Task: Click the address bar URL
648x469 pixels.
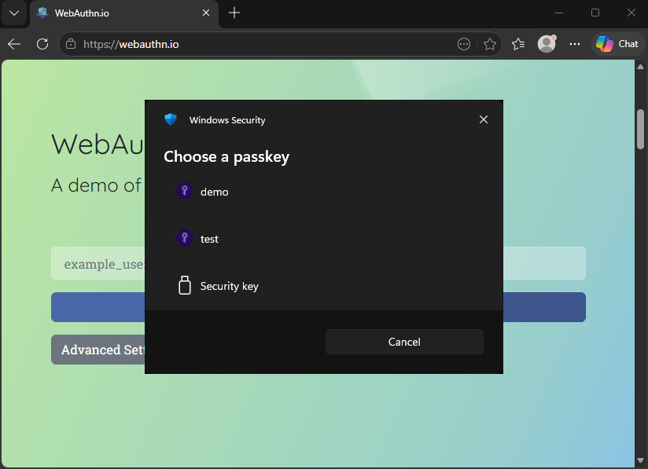Action: (x=131, y=44)
